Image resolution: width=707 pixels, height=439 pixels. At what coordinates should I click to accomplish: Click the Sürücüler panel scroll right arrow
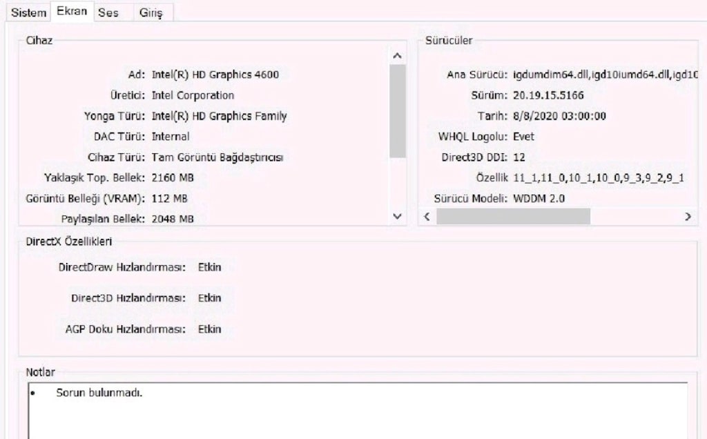pyautogui.click(x=688, y=216)
